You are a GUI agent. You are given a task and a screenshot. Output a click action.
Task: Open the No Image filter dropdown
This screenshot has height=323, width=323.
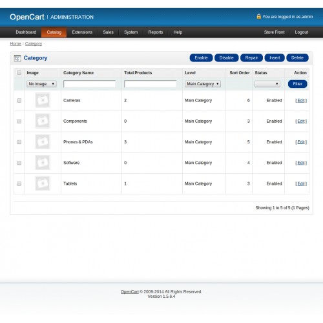pyautogui.click(x=41, y=84)
